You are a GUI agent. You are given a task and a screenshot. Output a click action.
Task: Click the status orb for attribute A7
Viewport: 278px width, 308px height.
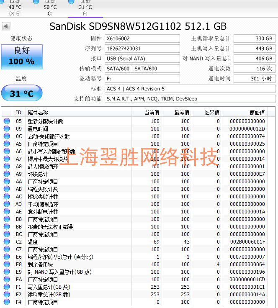(7, 159)
